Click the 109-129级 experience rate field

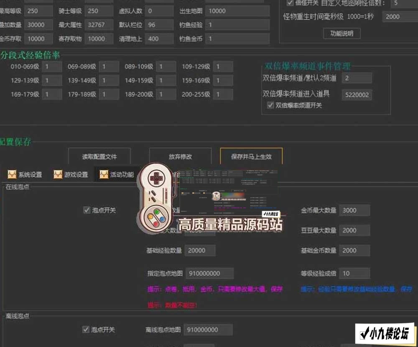click(x=223, y=66)
